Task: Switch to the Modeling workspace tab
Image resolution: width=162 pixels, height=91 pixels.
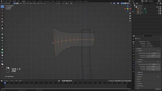Action: click(x=29, y=1)
